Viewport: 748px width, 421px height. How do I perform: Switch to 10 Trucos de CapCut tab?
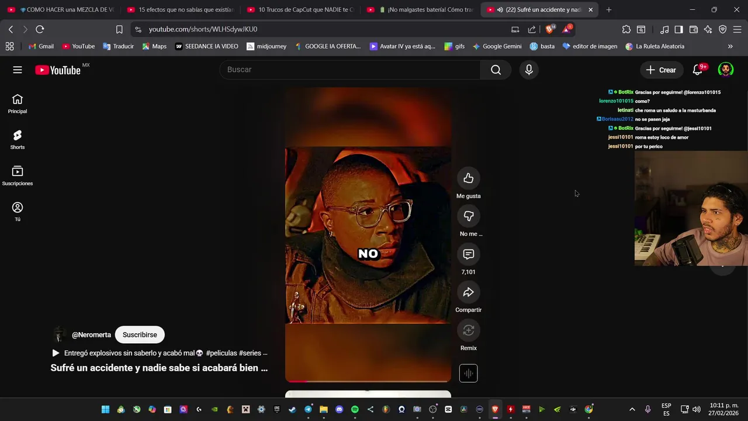point(300,9)
